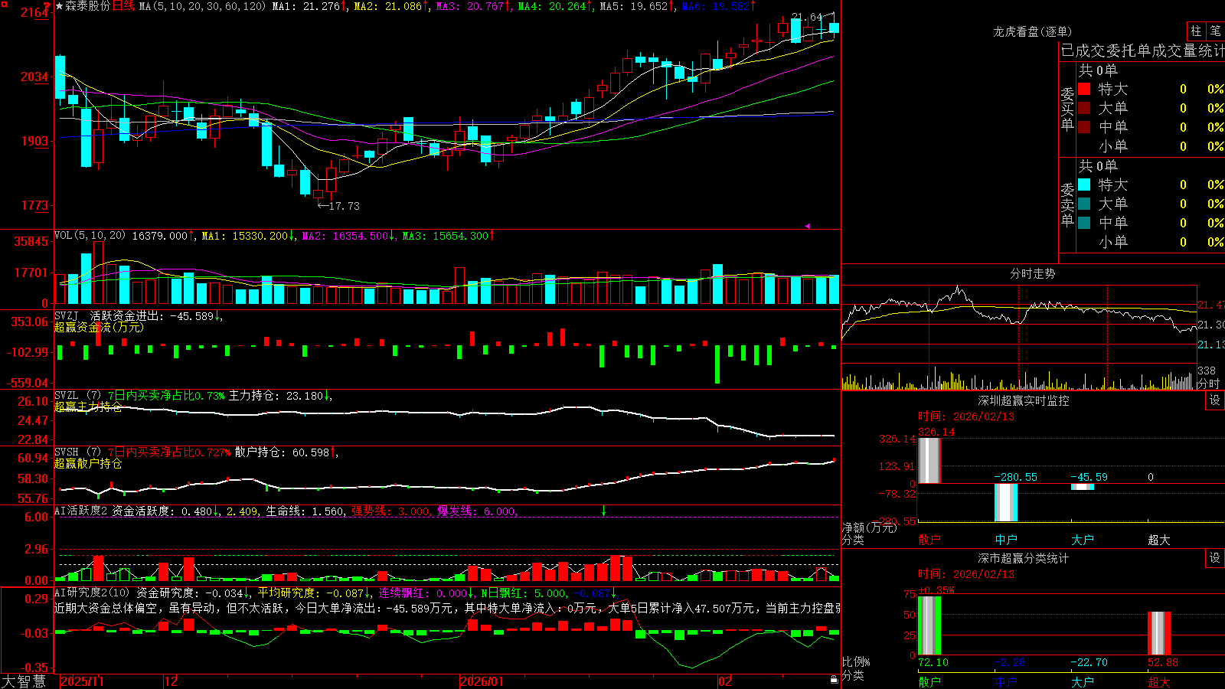Click the lock icon on timeline
The height and width of the screenshot is (689, 1225).
click(x=834, y=680)
